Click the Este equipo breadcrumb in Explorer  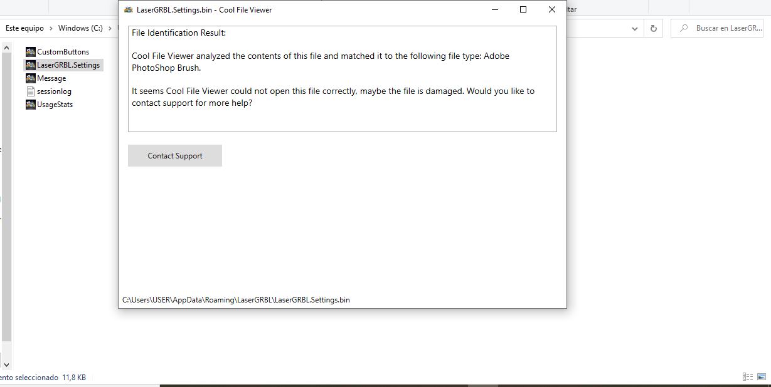[x=25, y=28]
